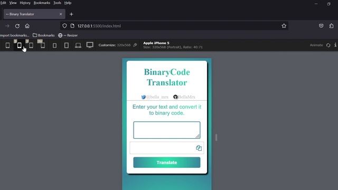Viewport: 338px width, 190px height.
Task: Click the Twitter bird icon
Action: click(143, 97)
